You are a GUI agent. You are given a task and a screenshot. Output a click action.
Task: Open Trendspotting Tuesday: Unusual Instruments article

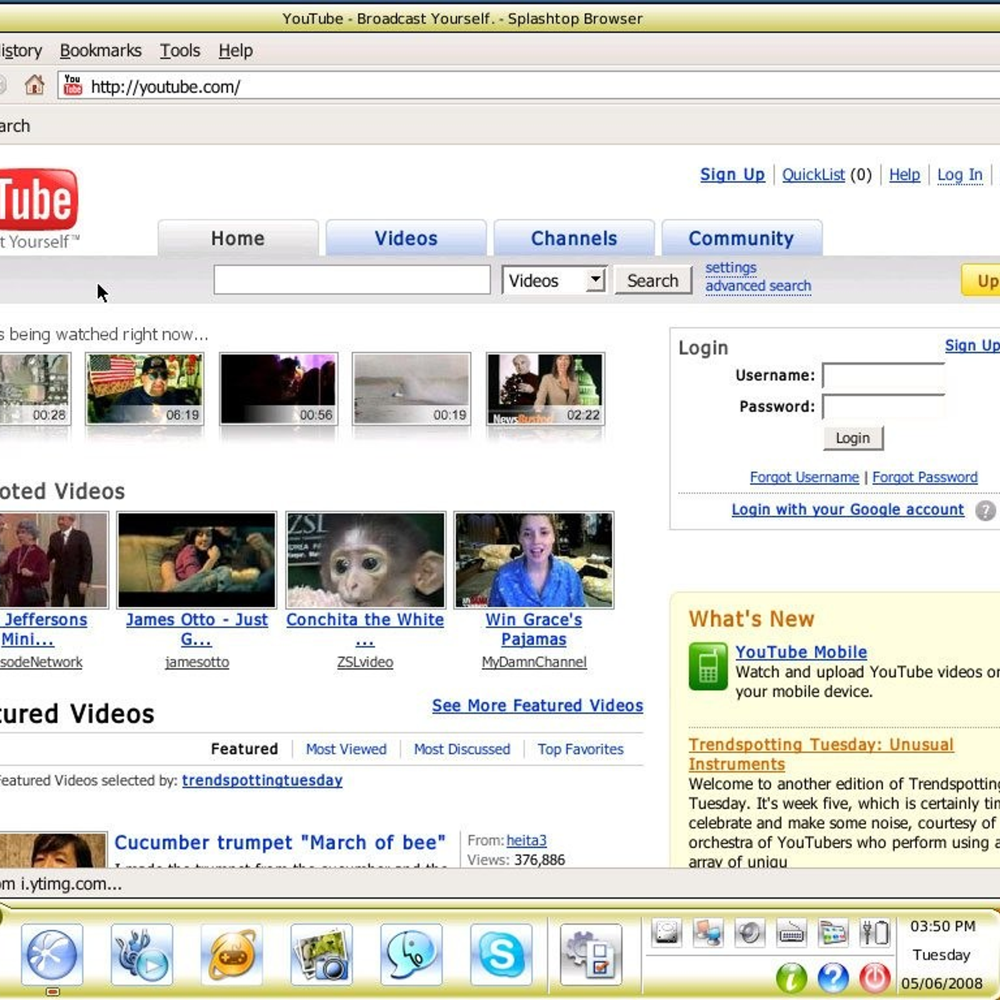coord(821,754)
